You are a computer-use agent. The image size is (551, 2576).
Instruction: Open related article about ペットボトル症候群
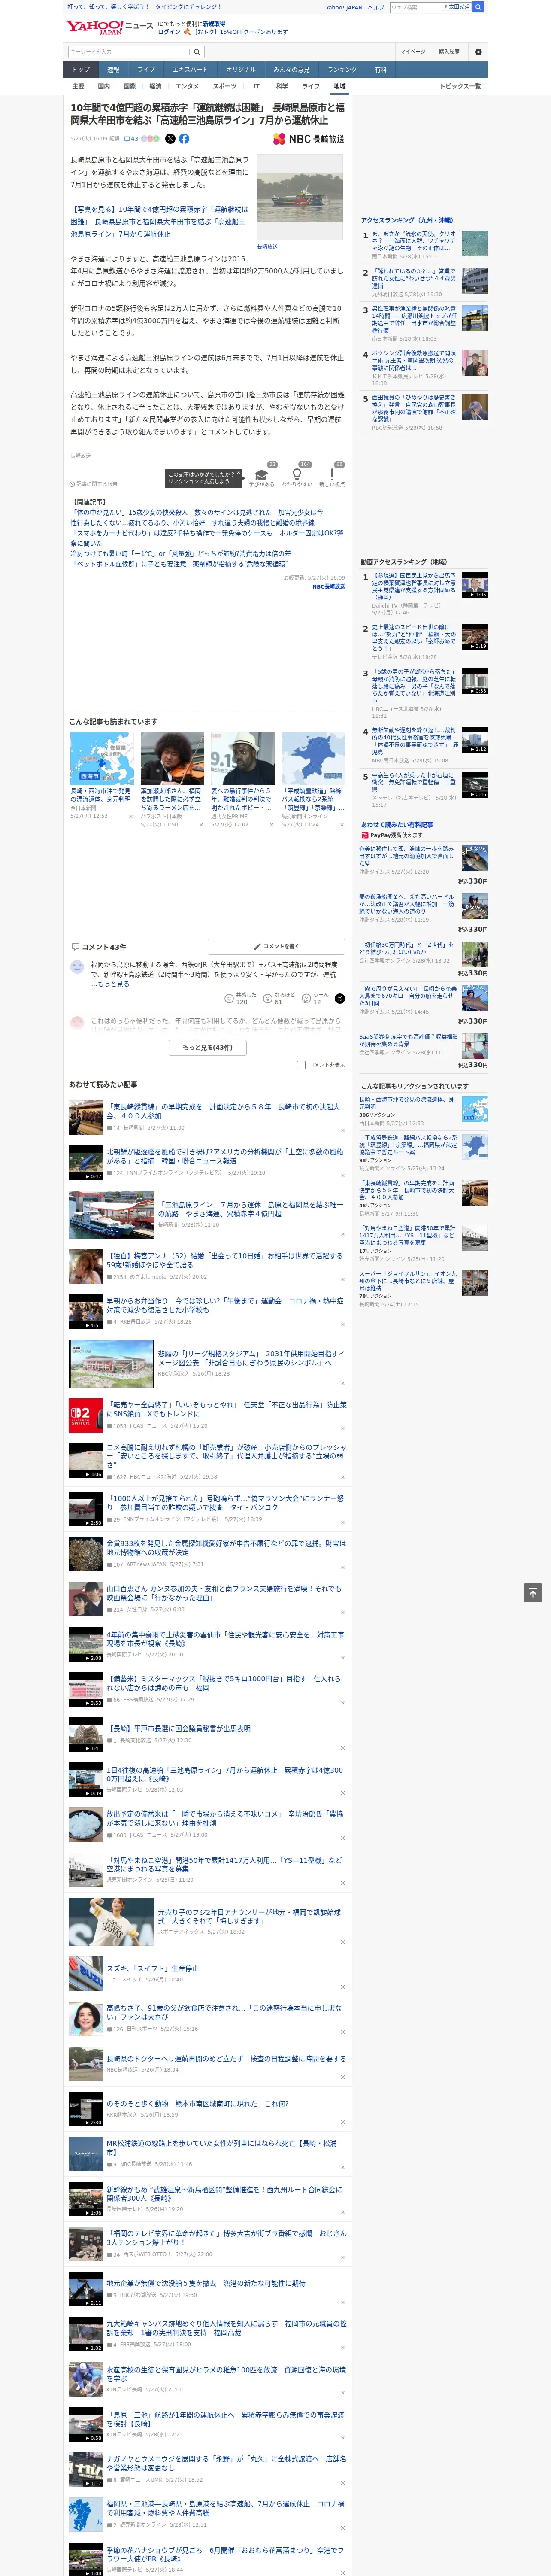(179, 564)
